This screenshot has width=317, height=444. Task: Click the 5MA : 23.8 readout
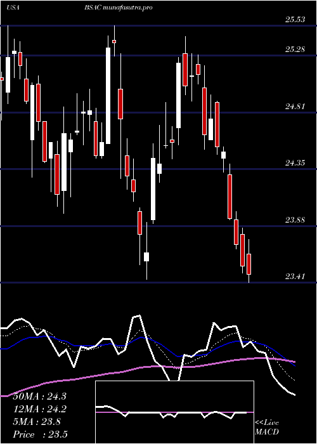[37, 422]
